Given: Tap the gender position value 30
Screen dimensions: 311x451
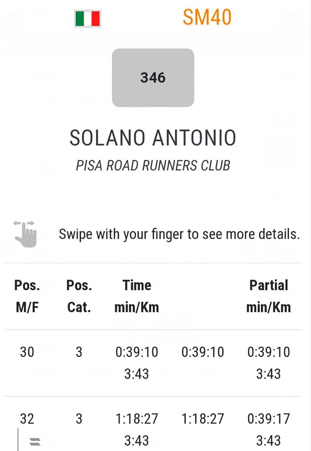Looking at the screenshot, I should [x=27, y=352].
